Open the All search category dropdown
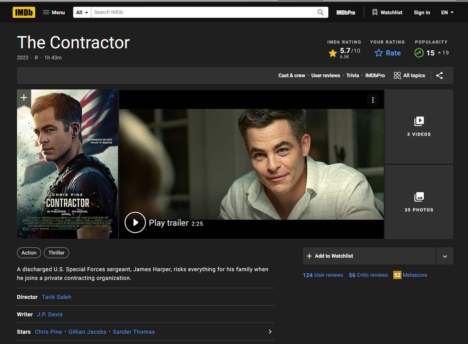468x344 pixels. 82,12
